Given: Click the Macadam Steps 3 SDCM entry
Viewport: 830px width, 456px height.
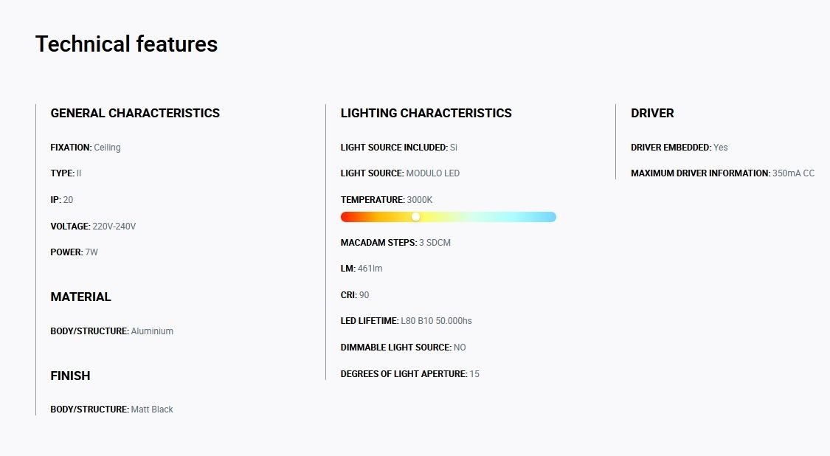Looking at the screenshot, I should click(395, 243).
